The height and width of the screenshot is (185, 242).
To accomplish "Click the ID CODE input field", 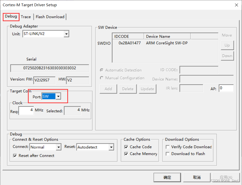I will tap(199, 70).
